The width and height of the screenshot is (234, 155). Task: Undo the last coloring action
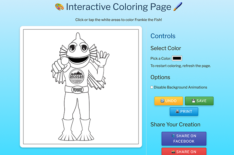pos(169,101)
